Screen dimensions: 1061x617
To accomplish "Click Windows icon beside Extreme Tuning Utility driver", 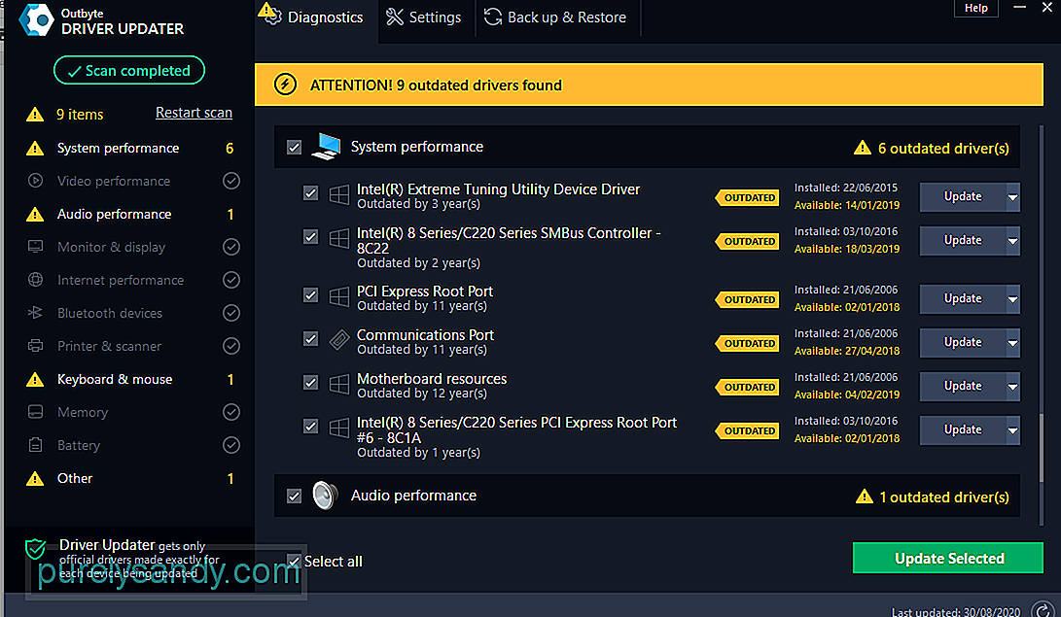I will click(x=339, y=194).
